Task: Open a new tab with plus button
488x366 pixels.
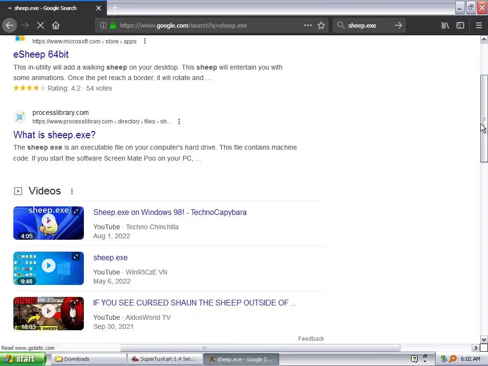Action: pyautogui.click(x=115, y=8)
